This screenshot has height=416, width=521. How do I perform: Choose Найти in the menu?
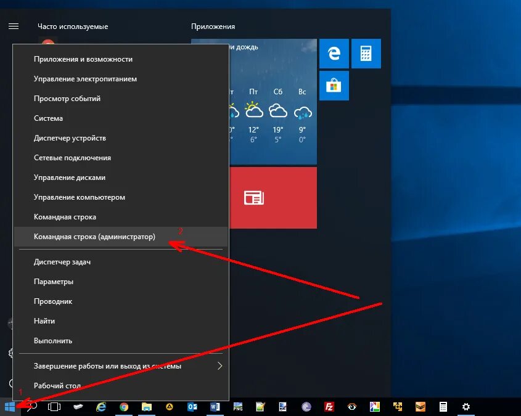click(121, 321)
